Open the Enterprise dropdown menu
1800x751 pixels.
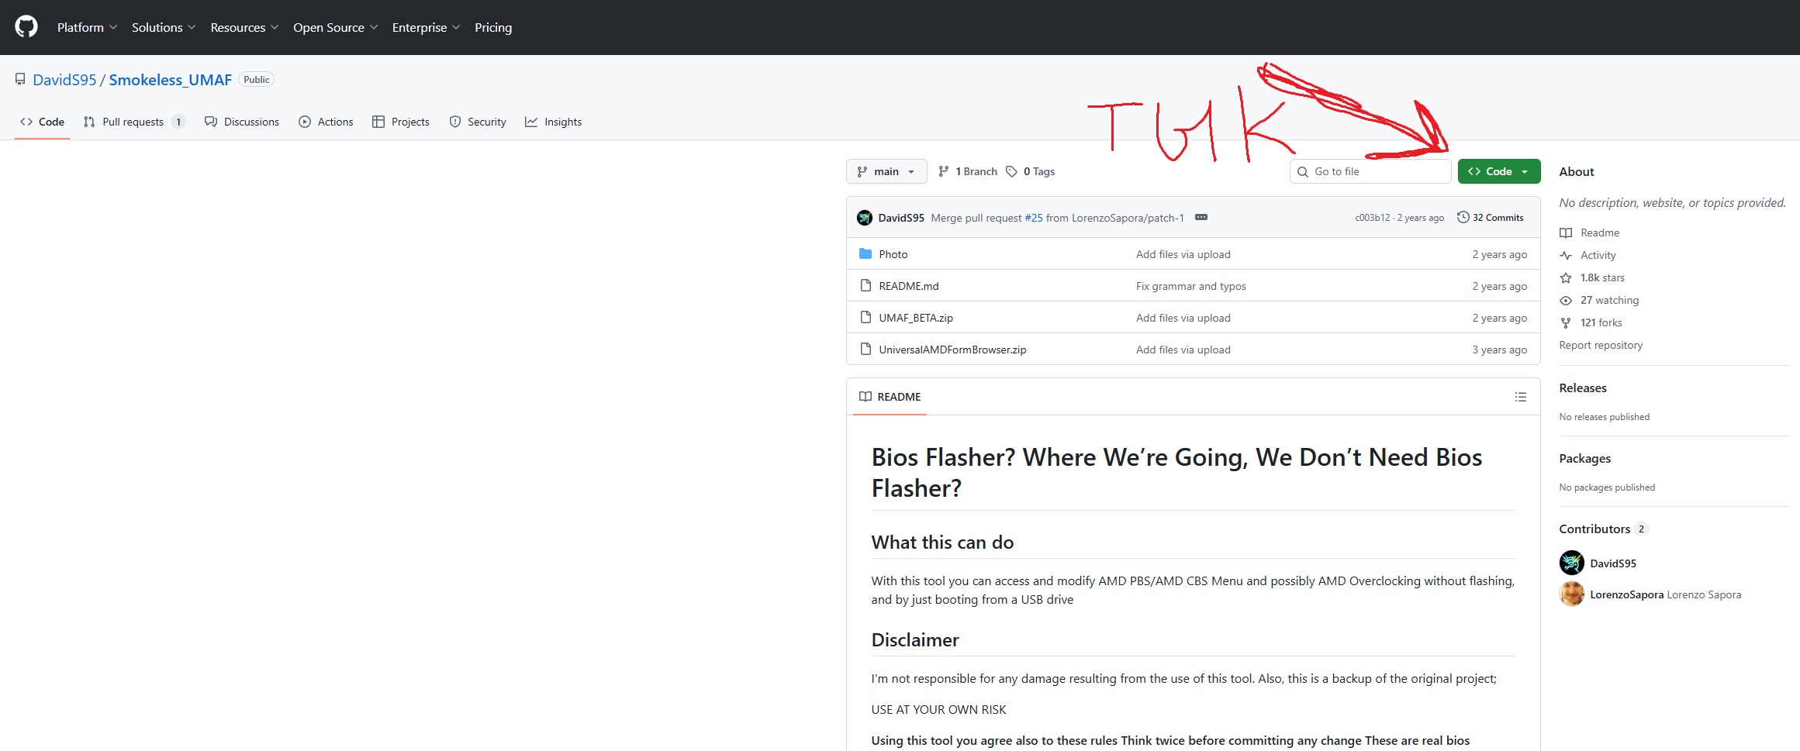pos(426,27)
